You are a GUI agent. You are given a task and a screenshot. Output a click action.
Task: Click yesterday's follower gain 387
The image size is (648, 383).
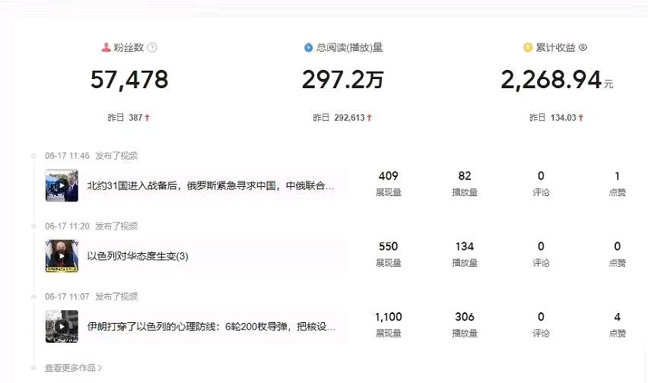pos(135,118)
